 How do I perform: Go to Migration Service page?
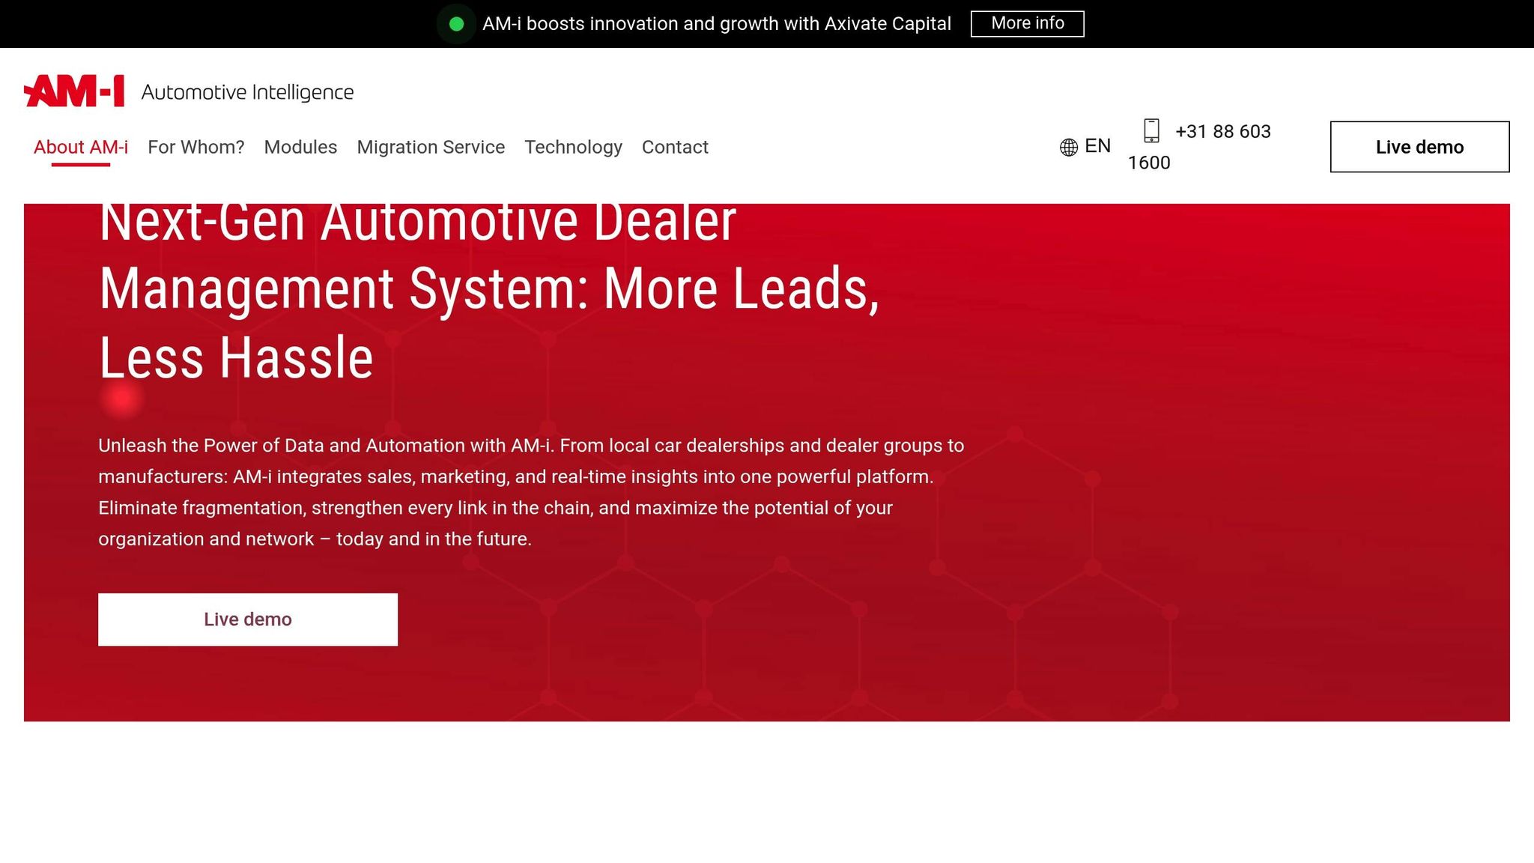click(431, 147)
